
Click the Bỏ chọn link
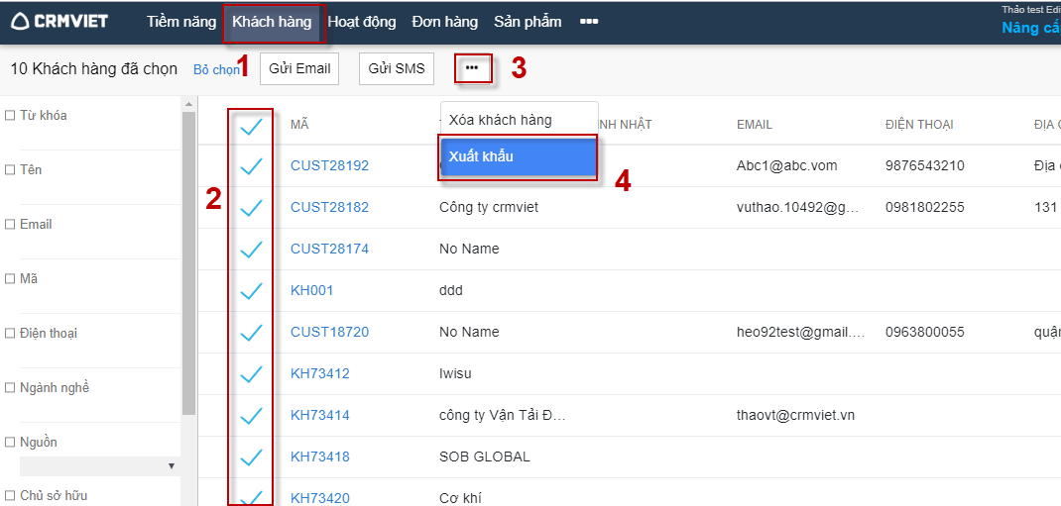(x=216, y=70)
